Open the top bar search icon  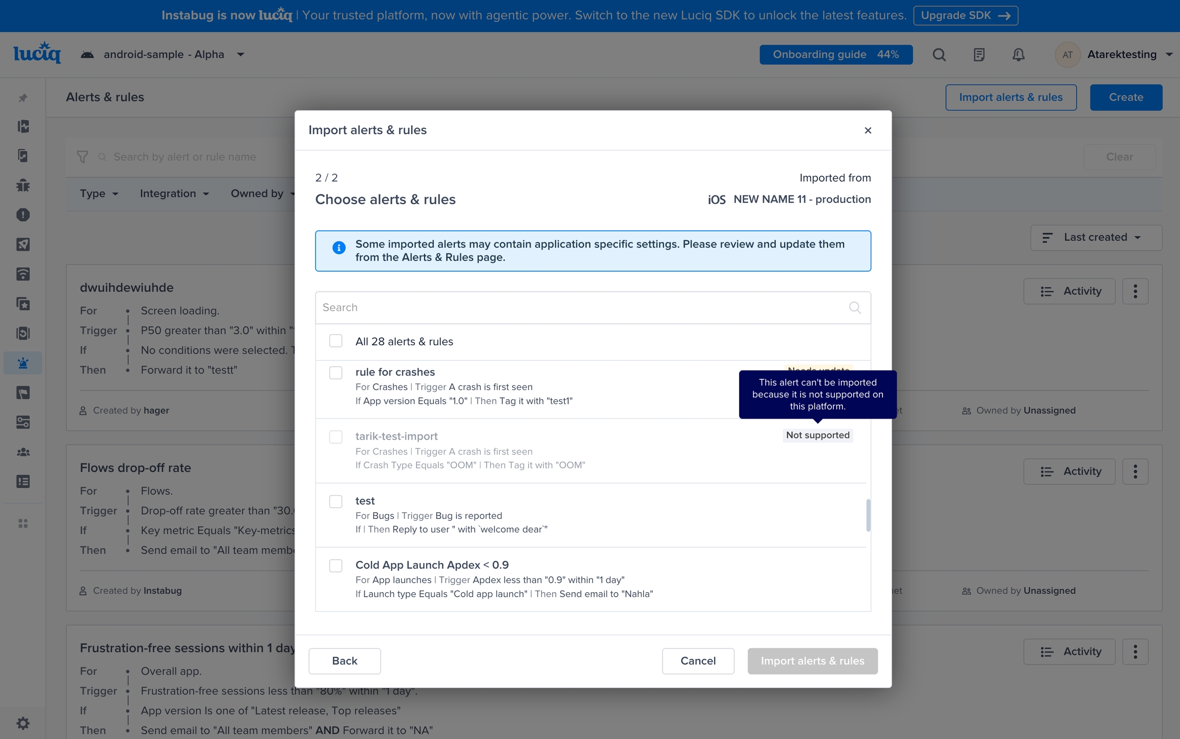[x=939, y=55]
